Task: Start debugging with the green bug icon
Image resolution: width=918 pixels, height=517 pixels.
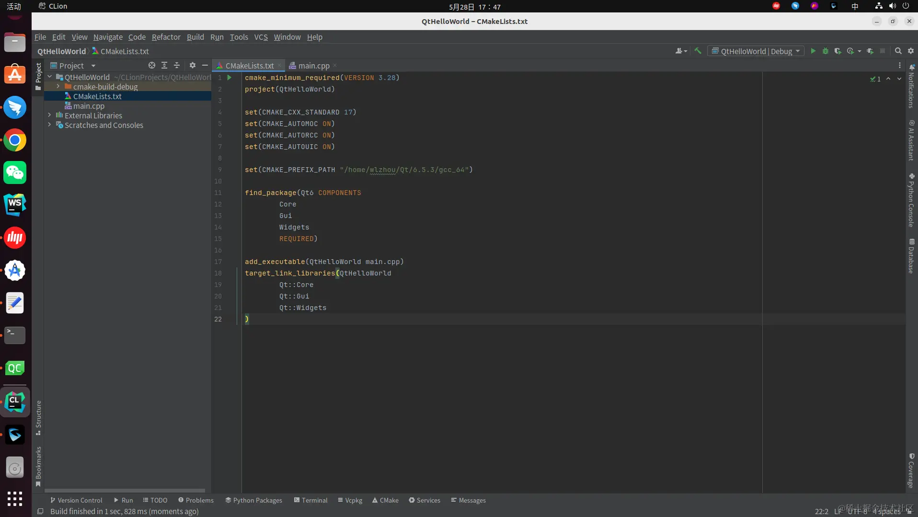Action: click(x=825, y=51)
